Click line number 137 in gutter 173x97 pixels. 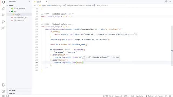pyautogui.click(x=36, y=63)
